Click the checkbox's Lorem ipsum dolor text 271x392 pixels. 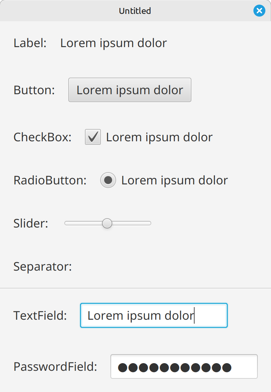click(x=159, y=137)
